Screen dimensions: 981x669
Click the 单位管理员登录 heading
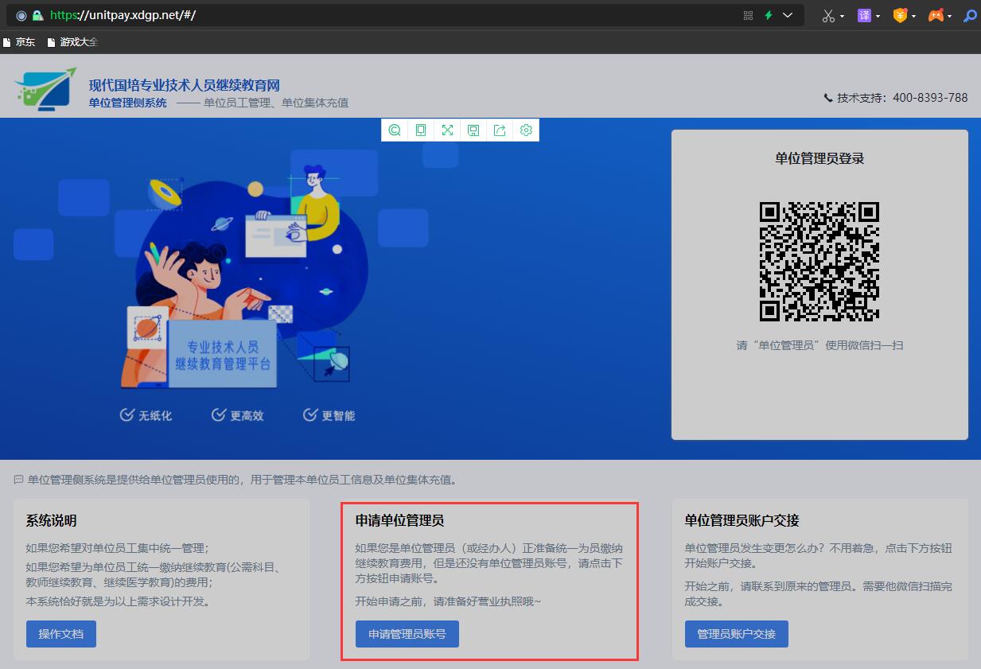[819, 158]
